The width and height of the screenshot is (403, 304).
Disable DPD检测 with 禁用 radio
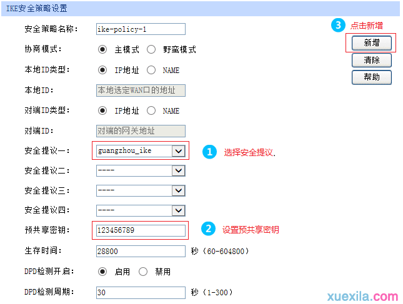coord(143,272)
